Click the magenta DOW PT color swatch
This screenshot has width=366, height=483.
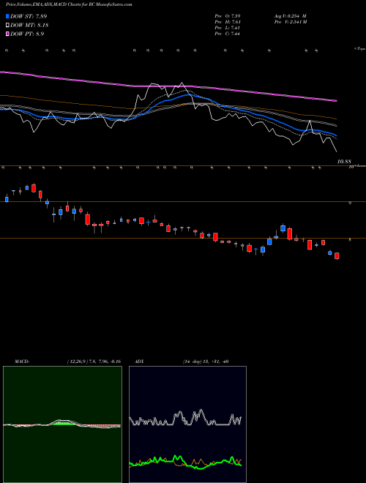pyautogui.click(x=7, y=34)
